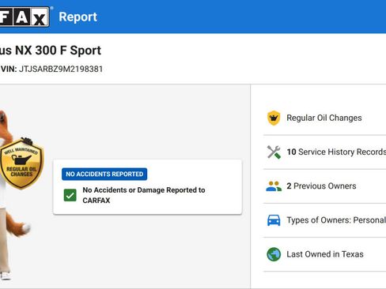This screenshot has height=289, width=386.
Task: Open the Regular Oil Changes row
Action: point(324,118)
